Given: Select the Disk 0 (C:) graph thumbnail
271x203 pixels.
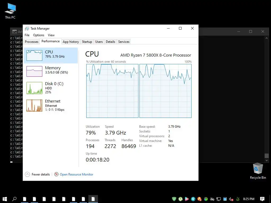Looking at the screenshot, I should pos(34,88).
